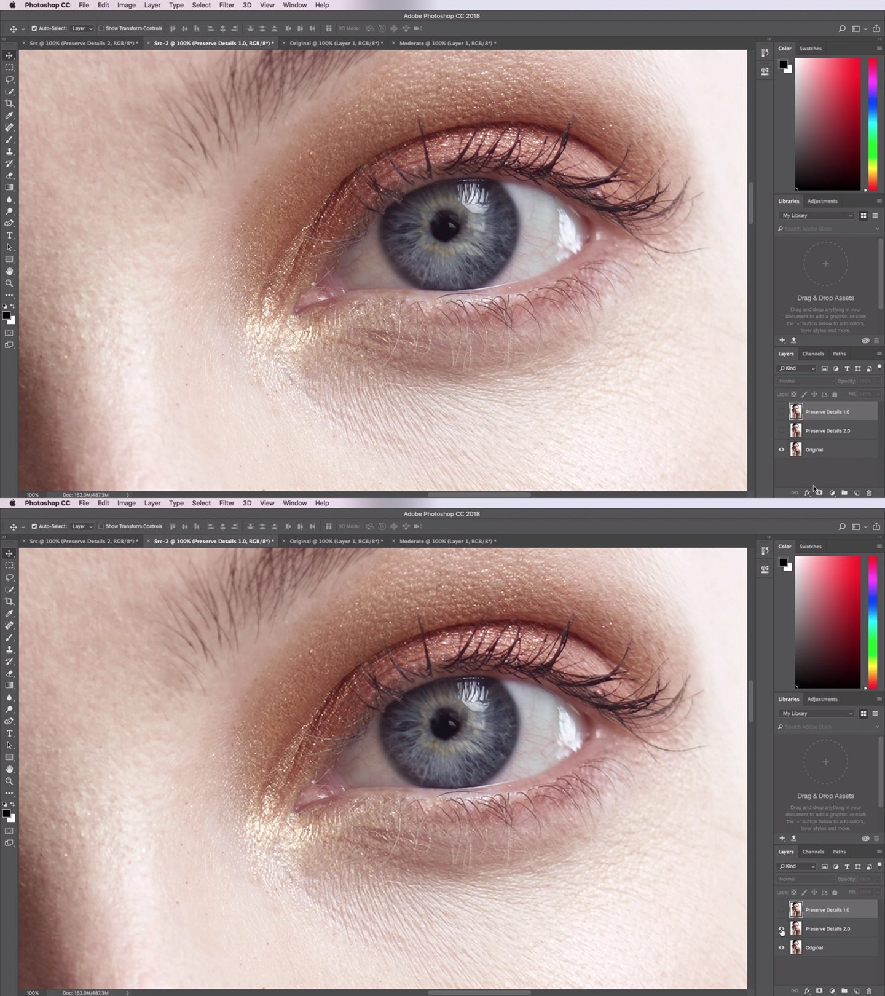Show Preserve Details 1.0 layer in upper window

point(782,412)
